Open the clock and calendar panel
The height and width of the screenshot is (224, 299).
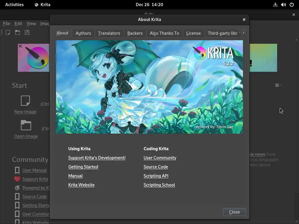pos(149,5)
